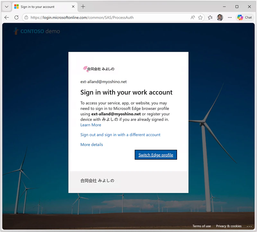
Task: Open the tab search dropdown chevron
Action: [x=7, y=7]
